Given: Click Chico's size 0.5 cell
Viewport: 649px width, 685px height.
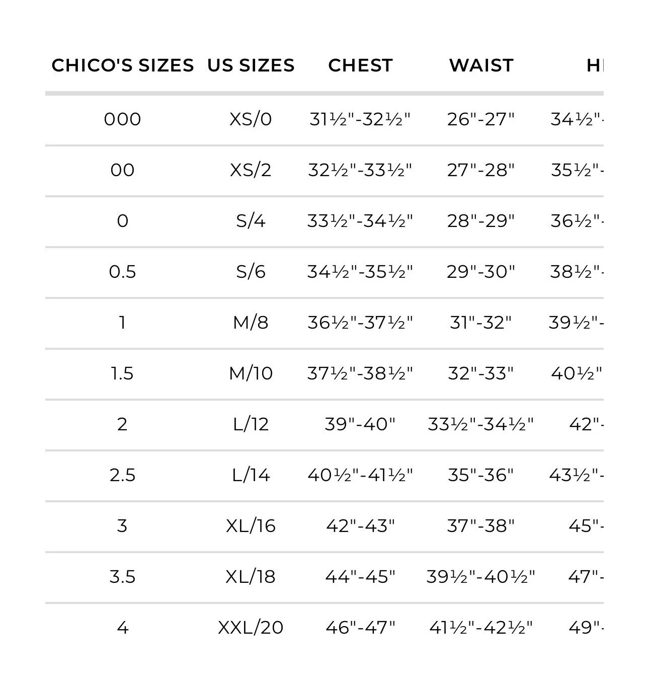Looking at the screenshot, I should click(122, 272).
